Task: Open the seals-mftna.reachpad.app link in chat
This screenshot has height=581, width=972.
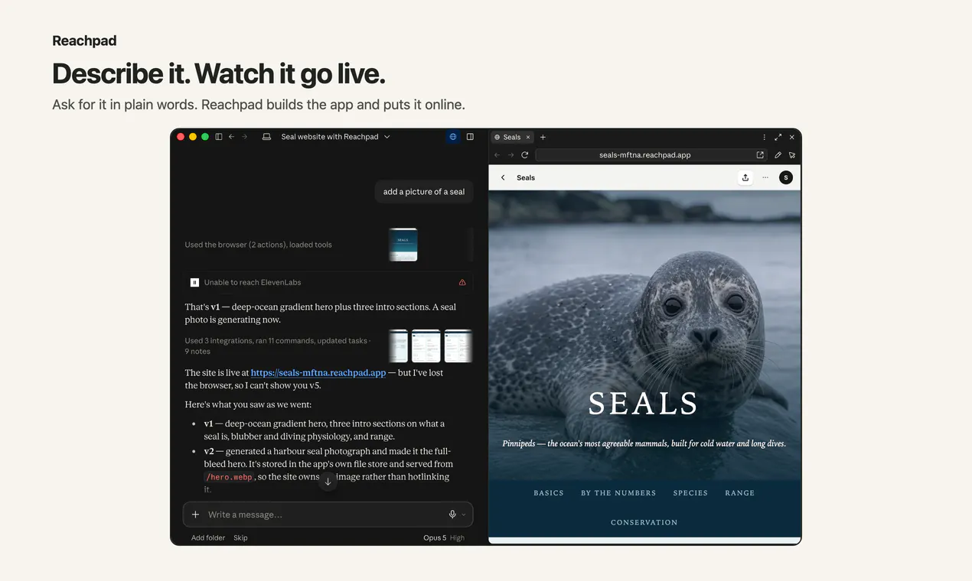Action: pos(318,373)
